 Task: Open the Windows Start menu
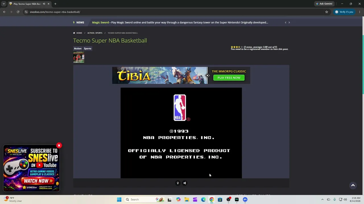click(x=119, y=199)
